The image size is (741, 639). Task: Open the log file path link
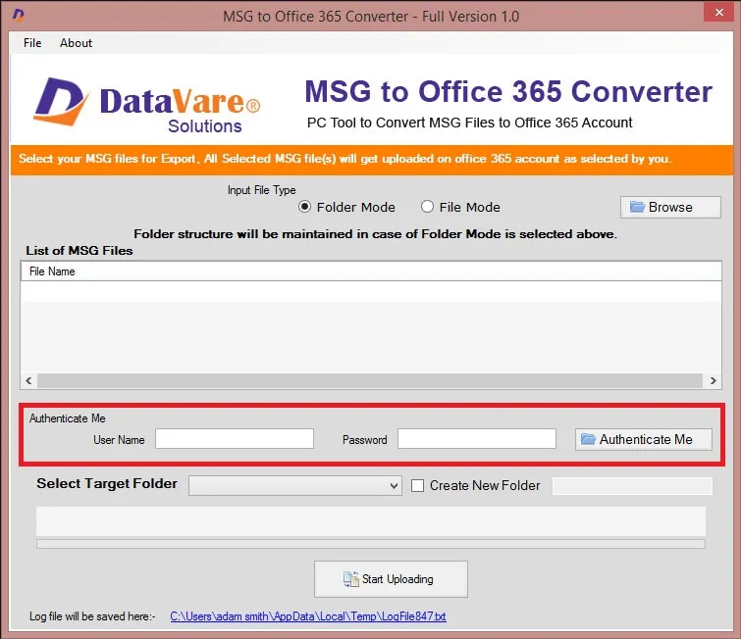tap(308, 616)
